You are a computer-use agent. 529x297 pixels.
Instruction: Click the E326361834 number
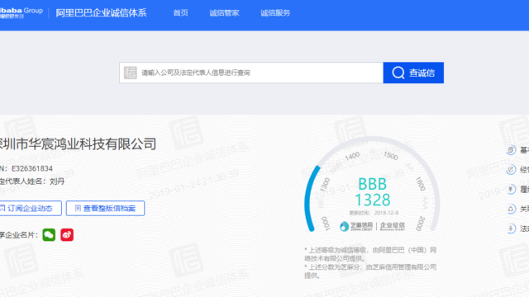point(32,168)
